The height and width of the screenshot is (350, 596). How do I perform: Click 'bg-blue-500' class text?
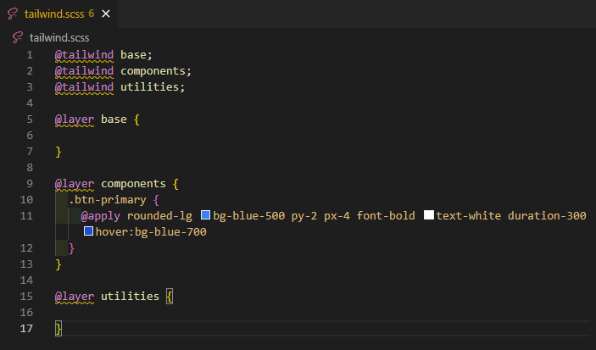249,216
